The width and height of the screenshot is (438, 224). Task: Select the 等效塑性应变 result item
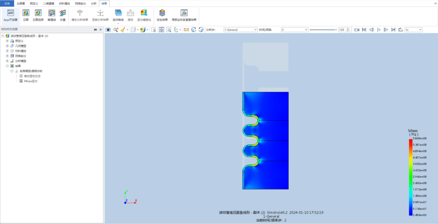[32, 76]
